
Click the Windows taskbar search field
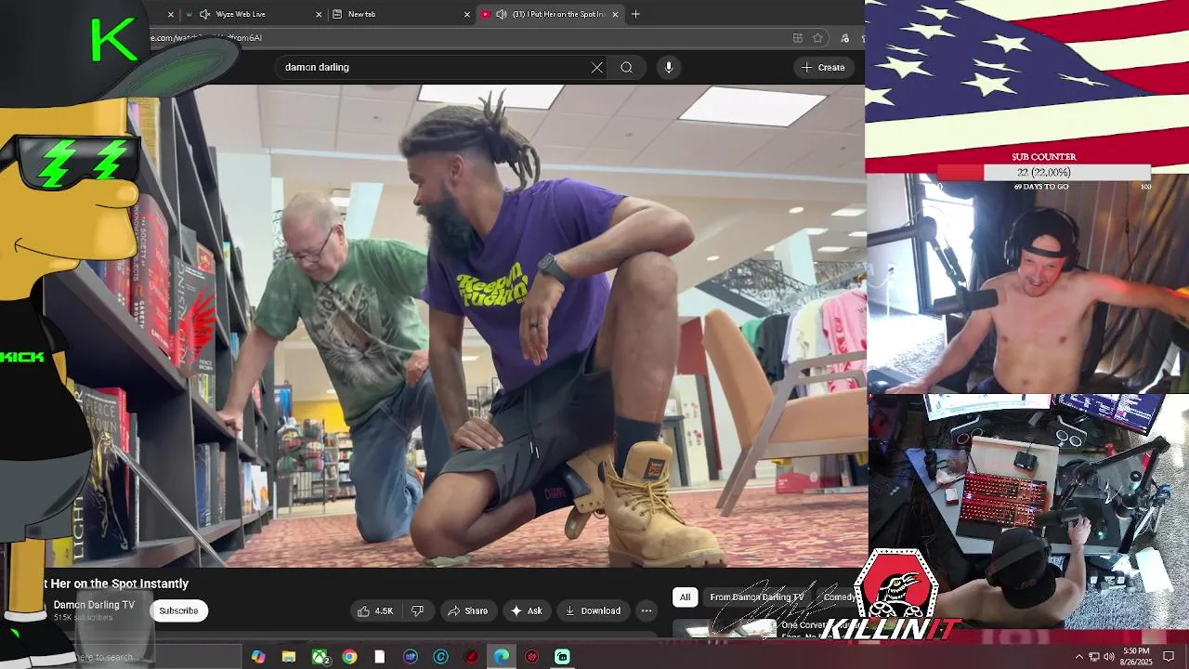[160, 657]
